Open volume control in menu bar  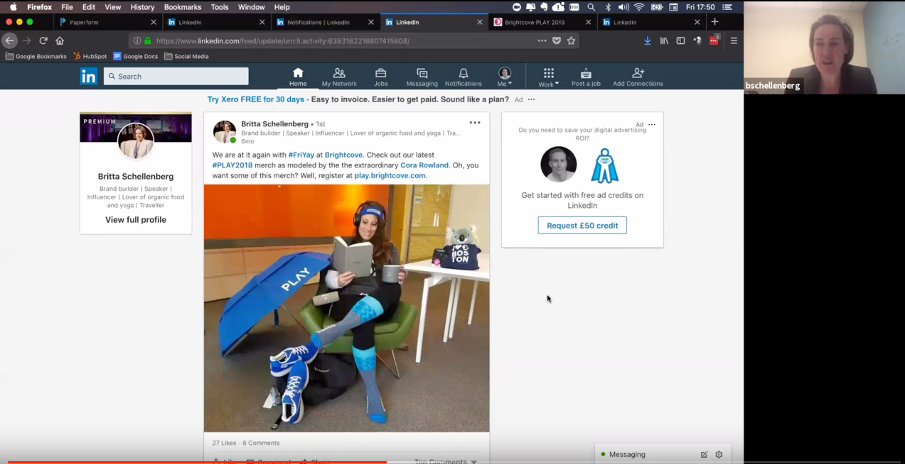(623, 7)
